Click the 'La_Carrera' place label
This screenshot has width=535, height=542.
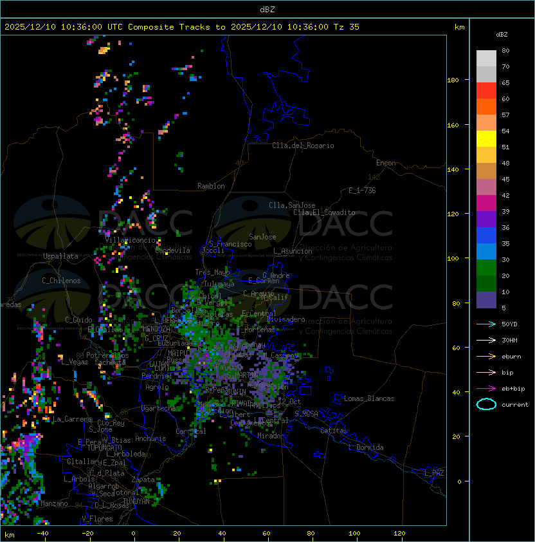[73, 419]
